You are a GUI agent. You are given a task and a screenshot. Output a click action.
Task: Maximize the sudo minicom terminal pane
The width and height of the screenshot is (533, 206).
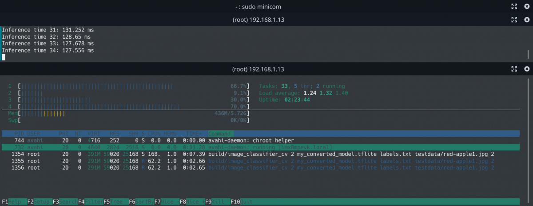coord(514,7)
